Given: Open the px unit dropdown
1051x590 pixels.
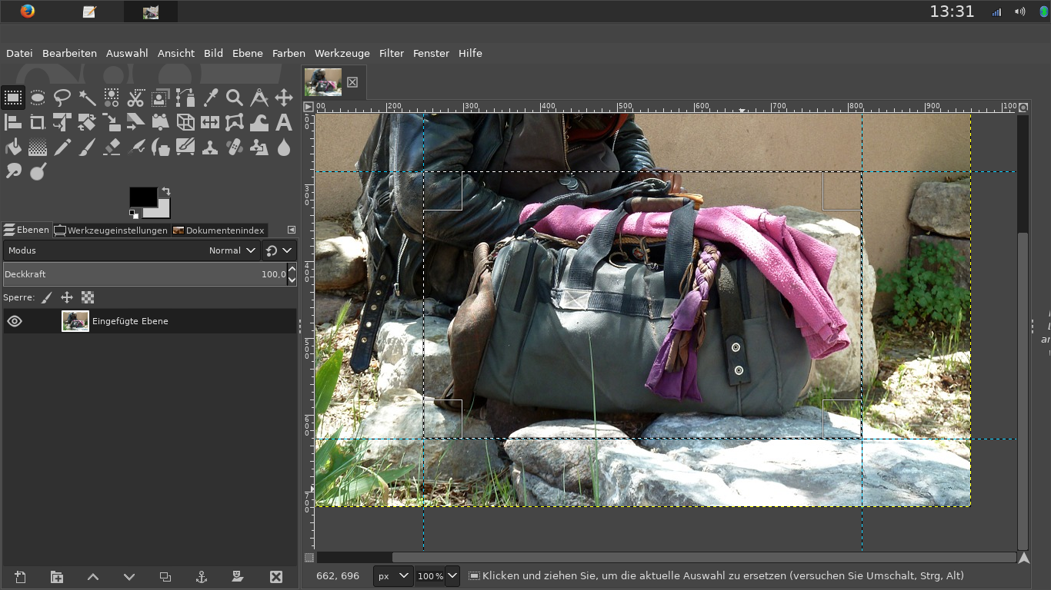Looking at the screenshot, I should click(x=393, y=576).
